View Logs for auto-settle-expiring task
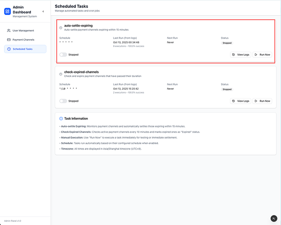This screenshot has width=281, height=225. click(x=240, y=54)
